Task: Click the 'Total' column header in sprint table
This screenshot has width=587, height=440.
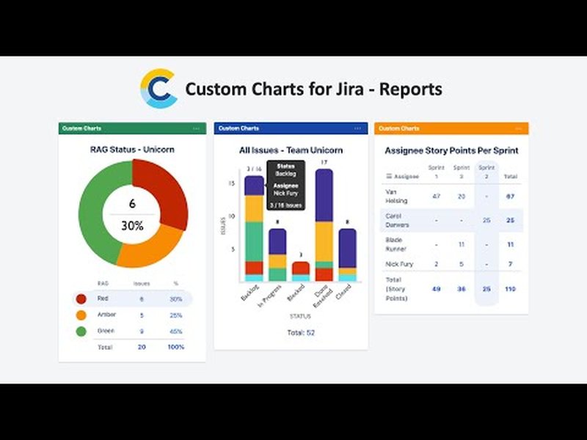Action: (x=510, y=177)
